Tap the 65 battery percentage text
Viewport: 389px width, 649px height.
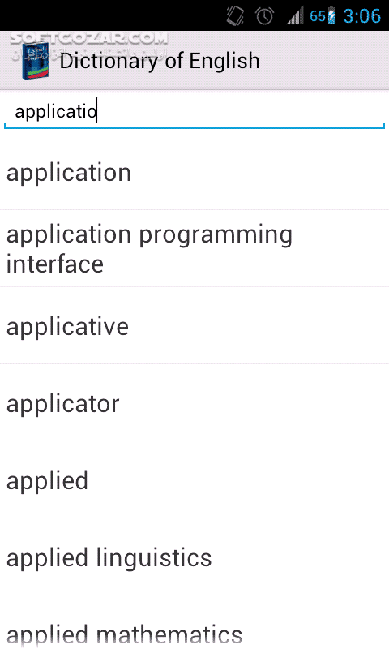(x=318, y=16)
